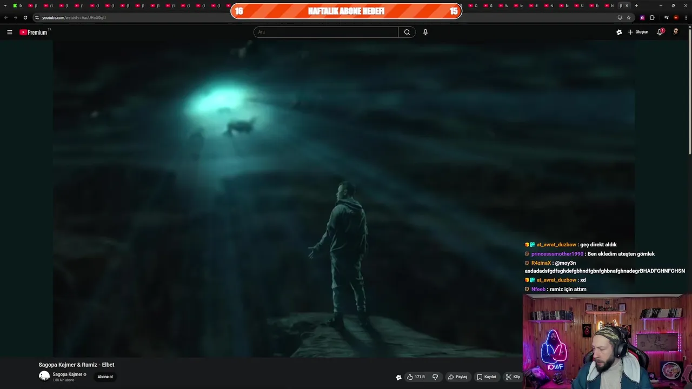692x389 pixels.
Task: Click the red Chrome profile icon
Action: (x=676, y=17)
